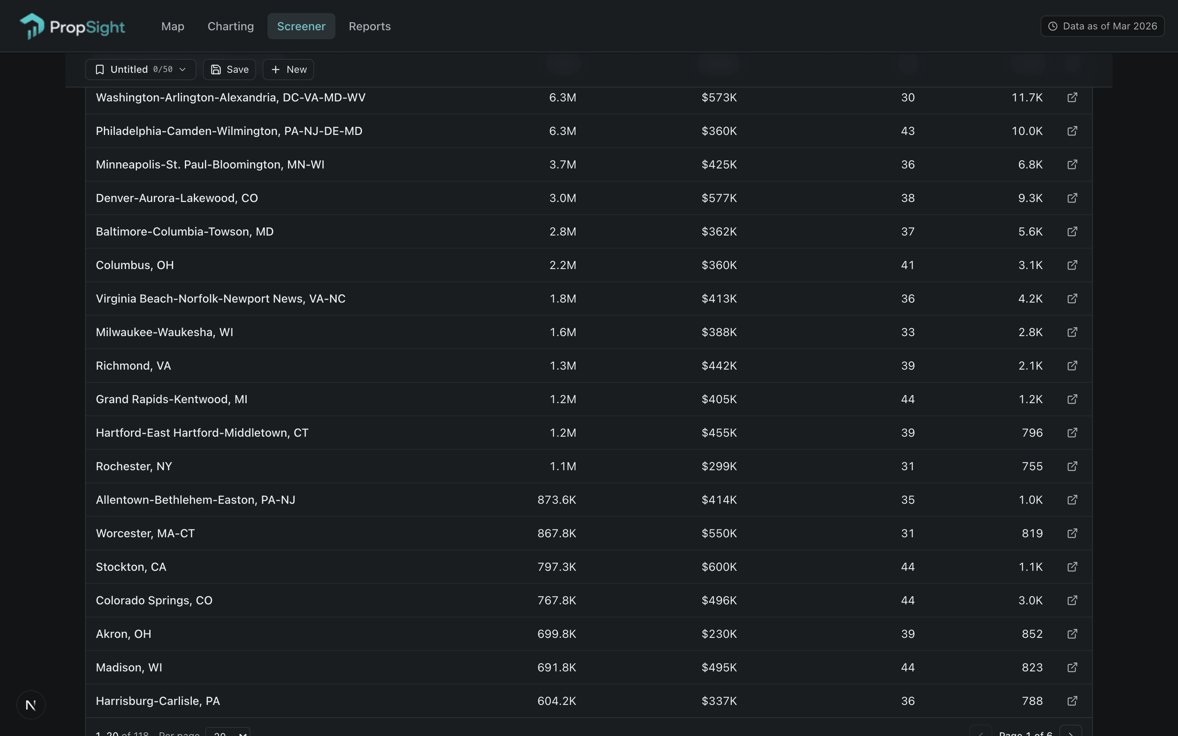Screen dimensions: 1178x736
Task: Select the Richmond, VA name
Action: coord(133,366)
